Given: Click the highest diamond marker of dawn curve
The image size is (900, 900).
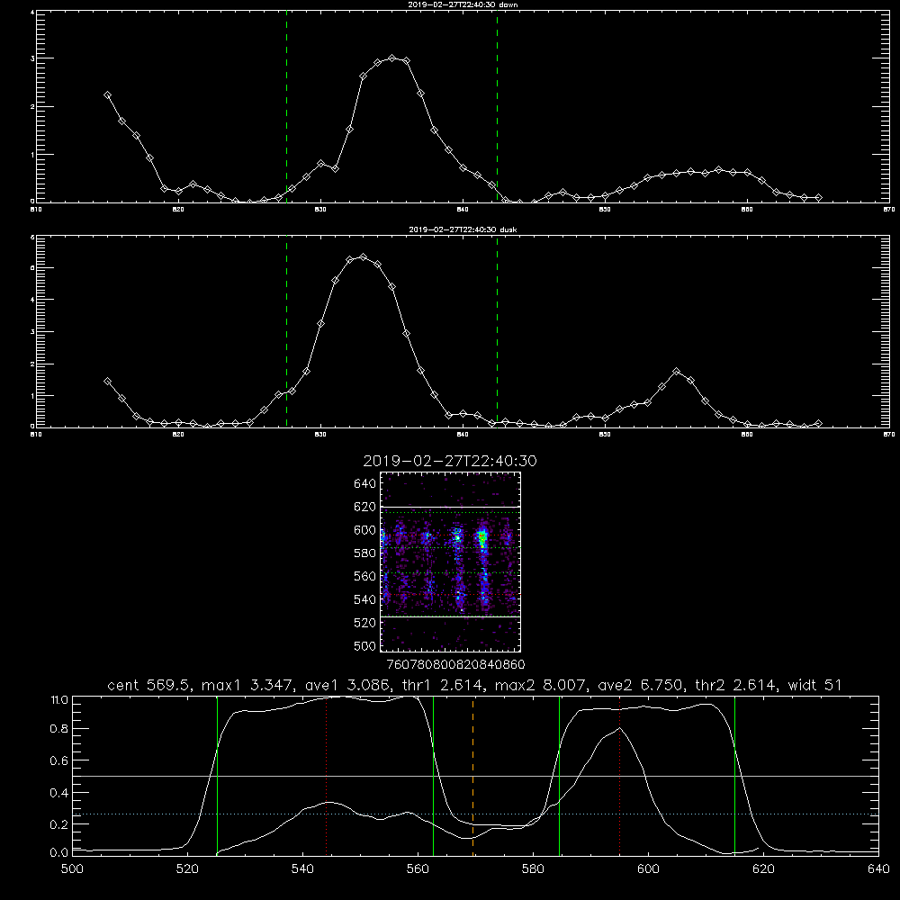Looking at the screenshot, I should point(392,58).
